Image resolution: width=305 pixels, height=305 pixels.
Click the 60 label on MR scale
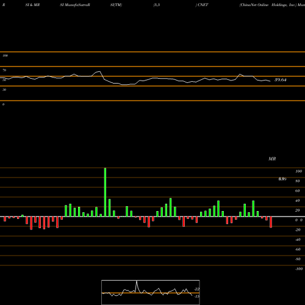[298, 191]
